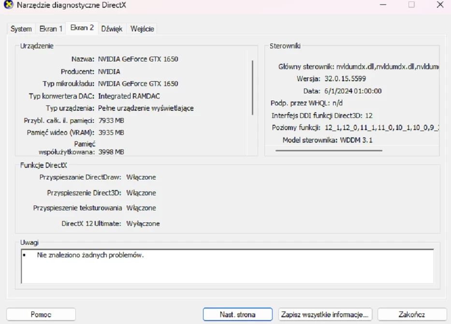Click Zapisz wszystkie informacje button
451x324 pixels.
[x=325, y=314]
